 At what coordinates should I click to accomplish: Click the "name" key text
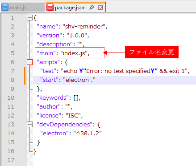(x=47, y=27)
